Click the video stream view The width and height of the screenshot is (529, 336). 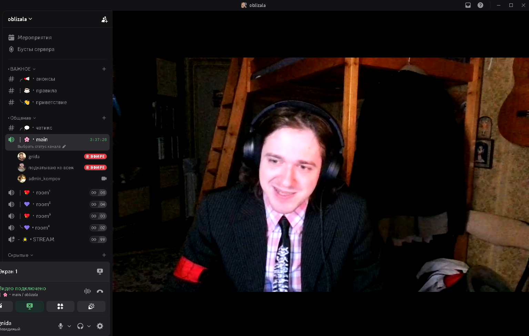point(321,175)
